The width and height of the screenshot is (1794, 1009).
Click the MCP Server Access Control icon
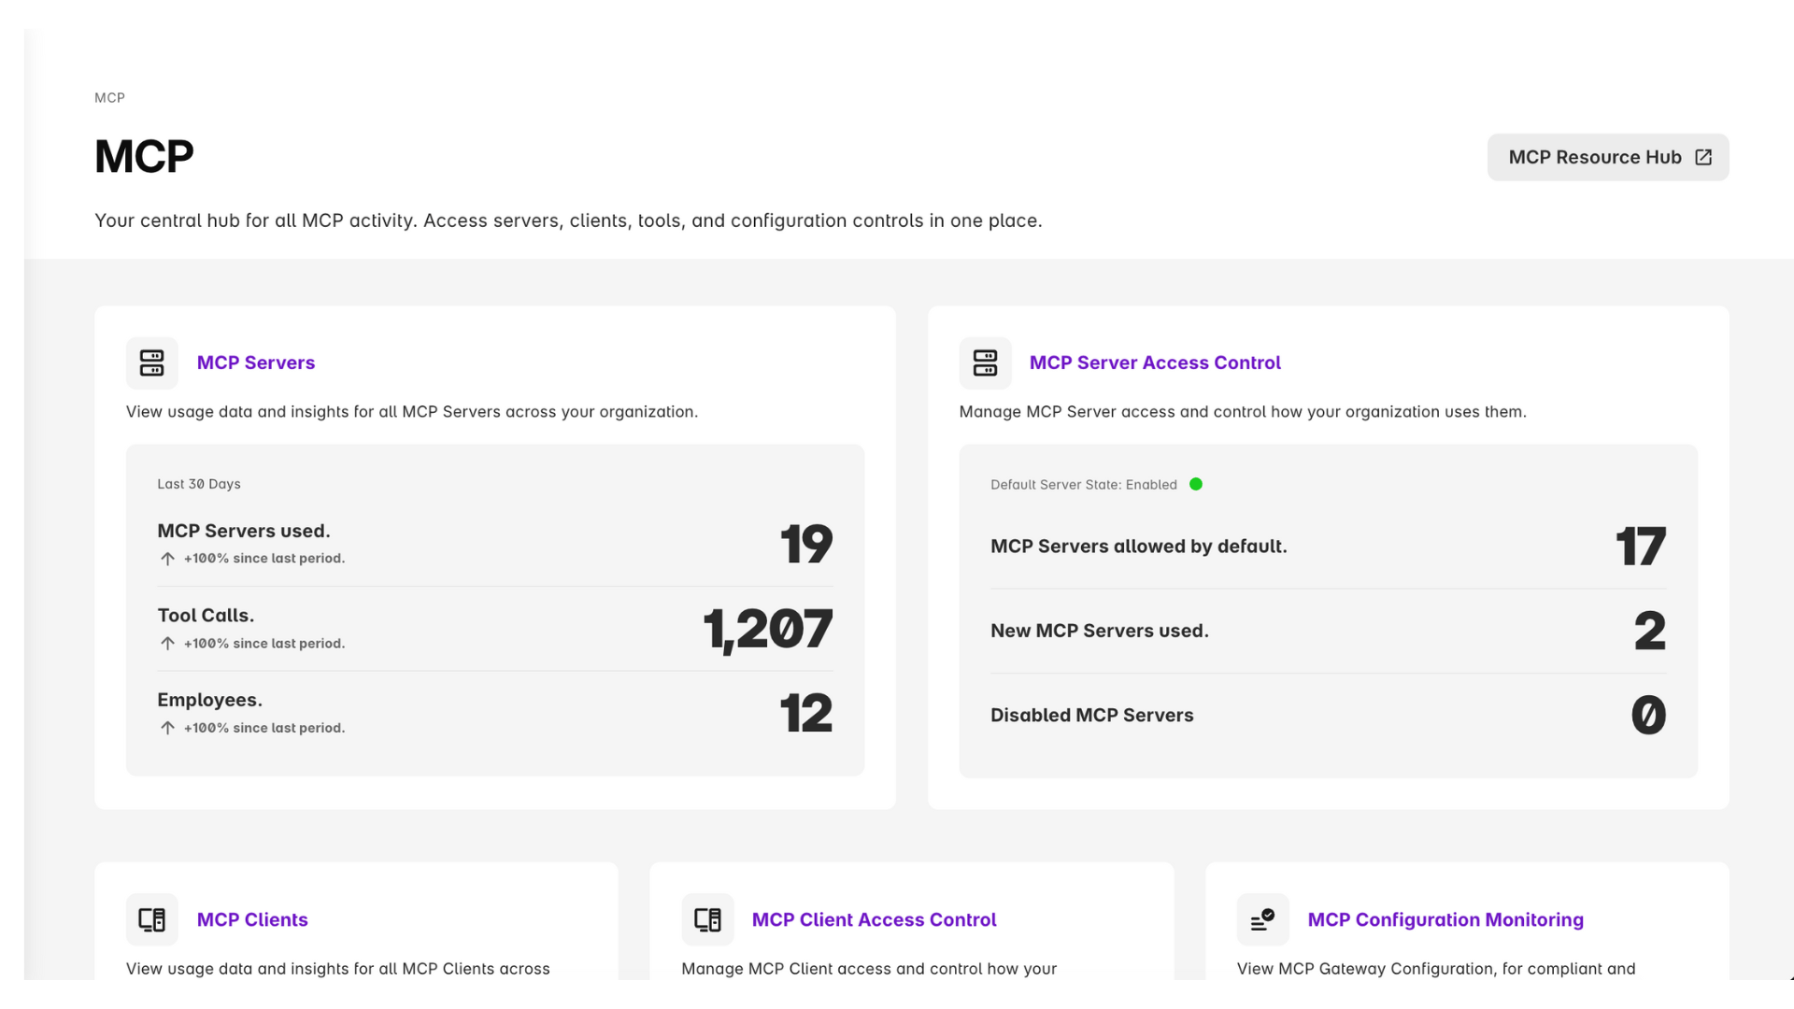pos(985,362)
